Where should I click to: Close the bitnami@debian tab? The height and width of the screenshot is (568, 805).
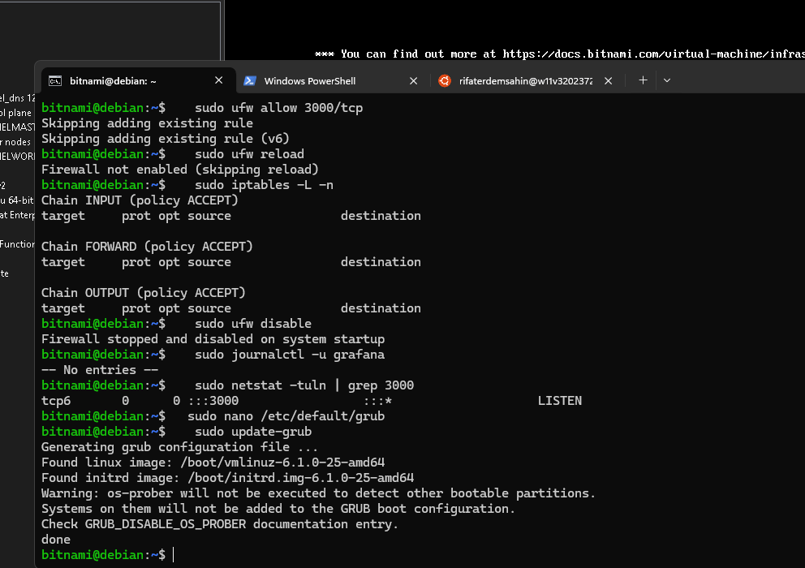(x=219, y=80)
